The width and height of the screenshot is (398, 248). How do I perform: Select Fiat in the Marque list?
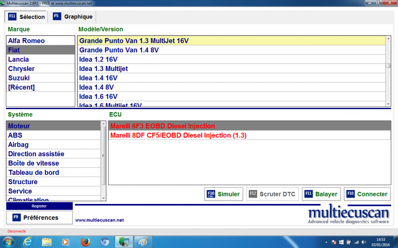[x=41, y=50]
